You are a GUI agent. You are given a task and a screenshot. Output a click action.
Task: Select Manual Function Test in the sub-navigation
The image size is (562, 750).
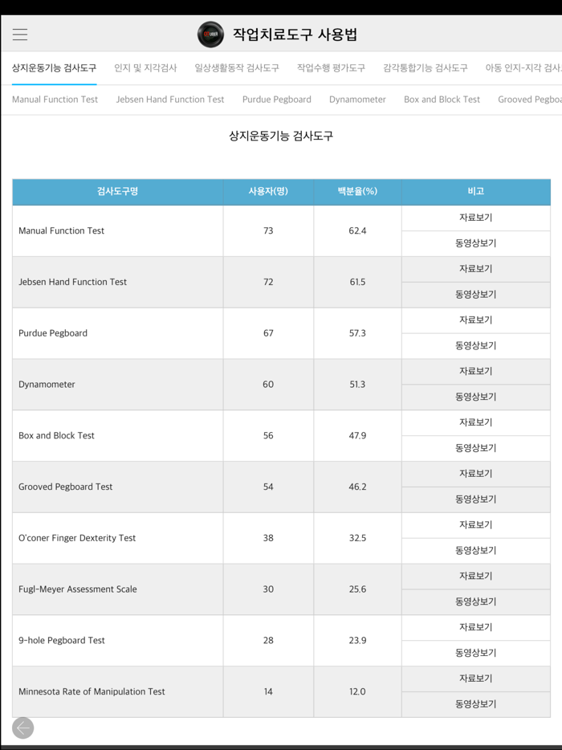click(54, 100)
